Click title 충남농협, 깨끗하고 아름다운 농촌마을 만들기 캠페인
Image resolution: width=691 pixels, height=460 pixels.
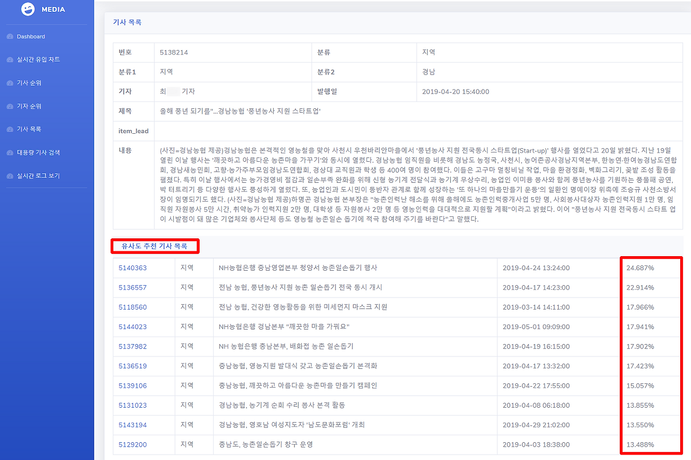(x=298, y=386)
